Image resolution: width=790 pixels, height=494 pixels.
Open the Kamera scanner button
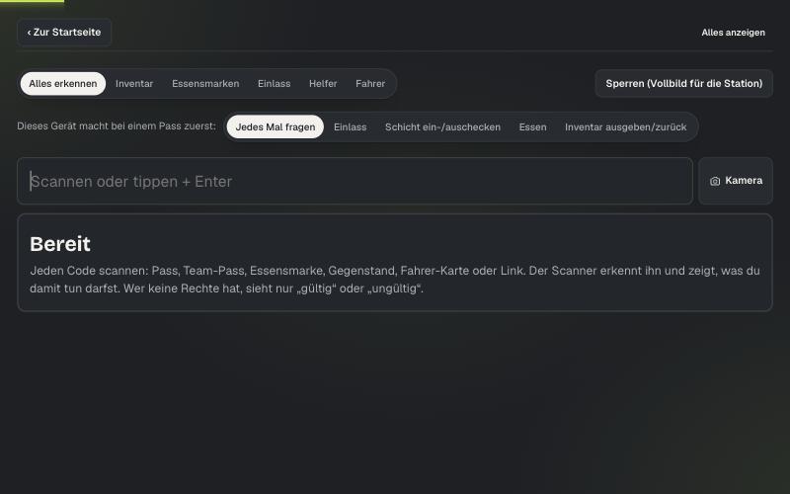click(736, 181)
